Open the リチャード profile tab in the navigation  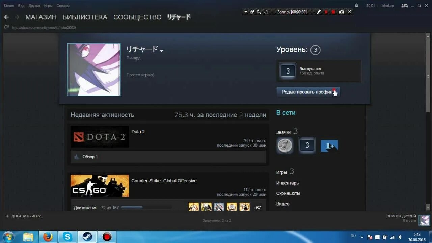pyautogui.click(x=179, y=17)
